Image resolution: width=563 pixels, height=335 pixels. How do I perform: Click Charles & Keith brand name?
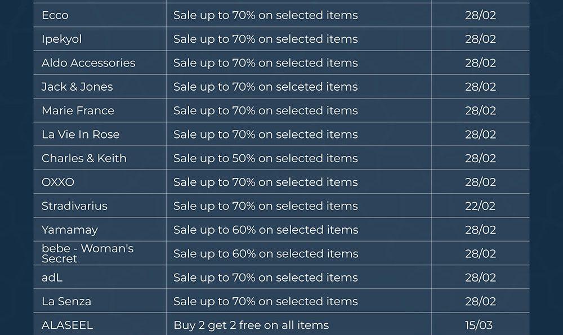84,158
